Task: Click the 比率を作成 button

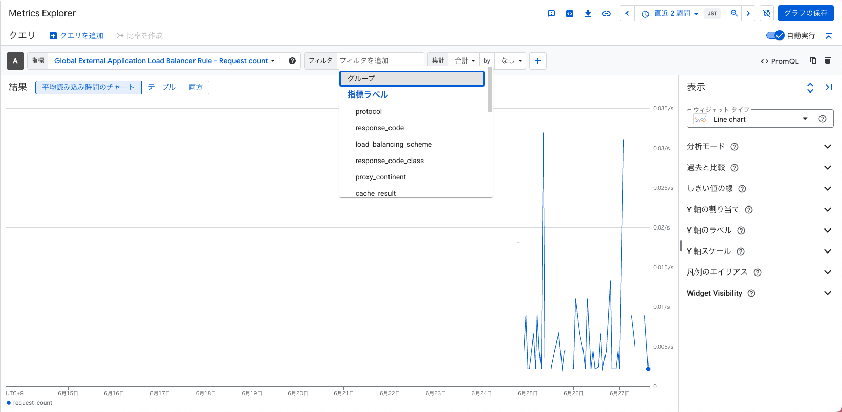Action: (139, 36)
